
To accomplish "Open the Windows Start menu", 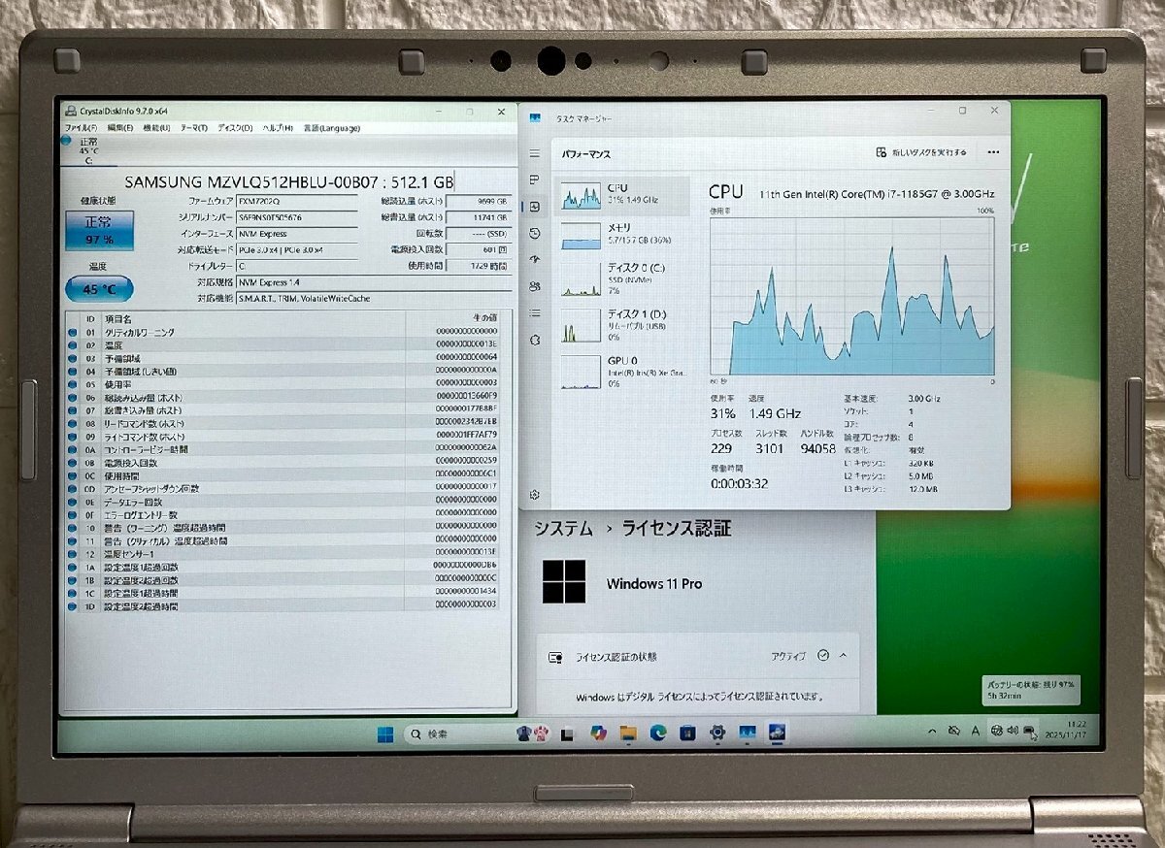I will tap(385, 733).
